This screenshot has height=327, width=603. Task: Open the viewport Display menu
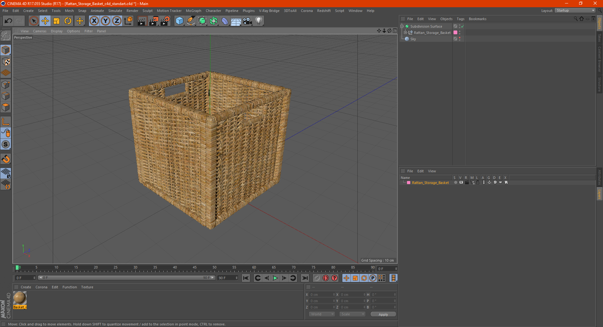coord(57,31)
